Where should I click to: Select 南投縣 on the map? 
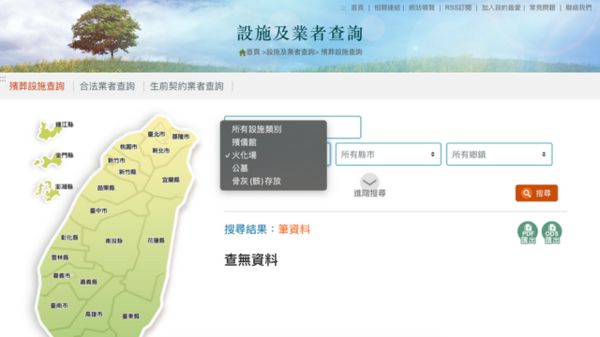[x=114, y=241]
